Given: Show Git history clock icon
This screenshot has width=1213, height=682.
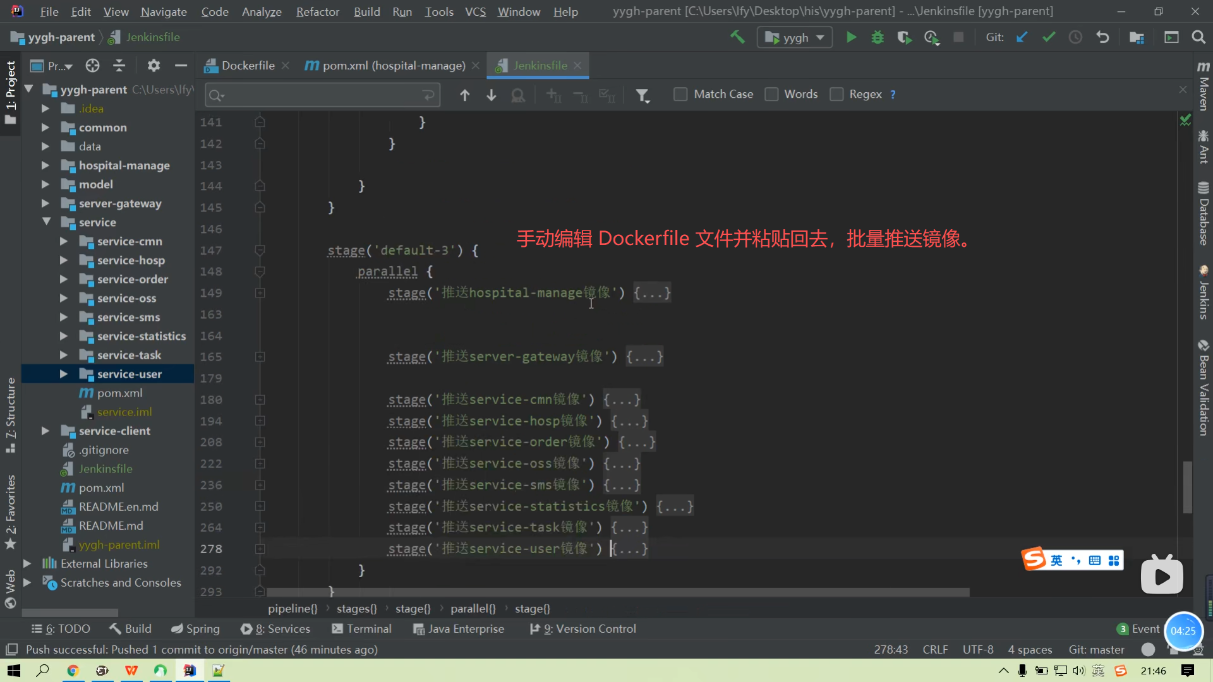Looking at the screenshot, I should coord(1075,37).
